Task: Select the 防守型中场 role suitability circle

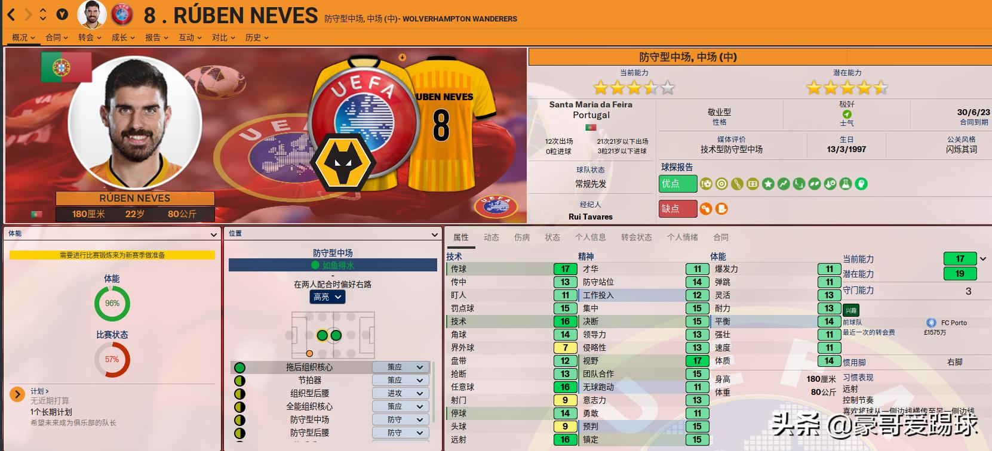Action: tap(239, 420)
